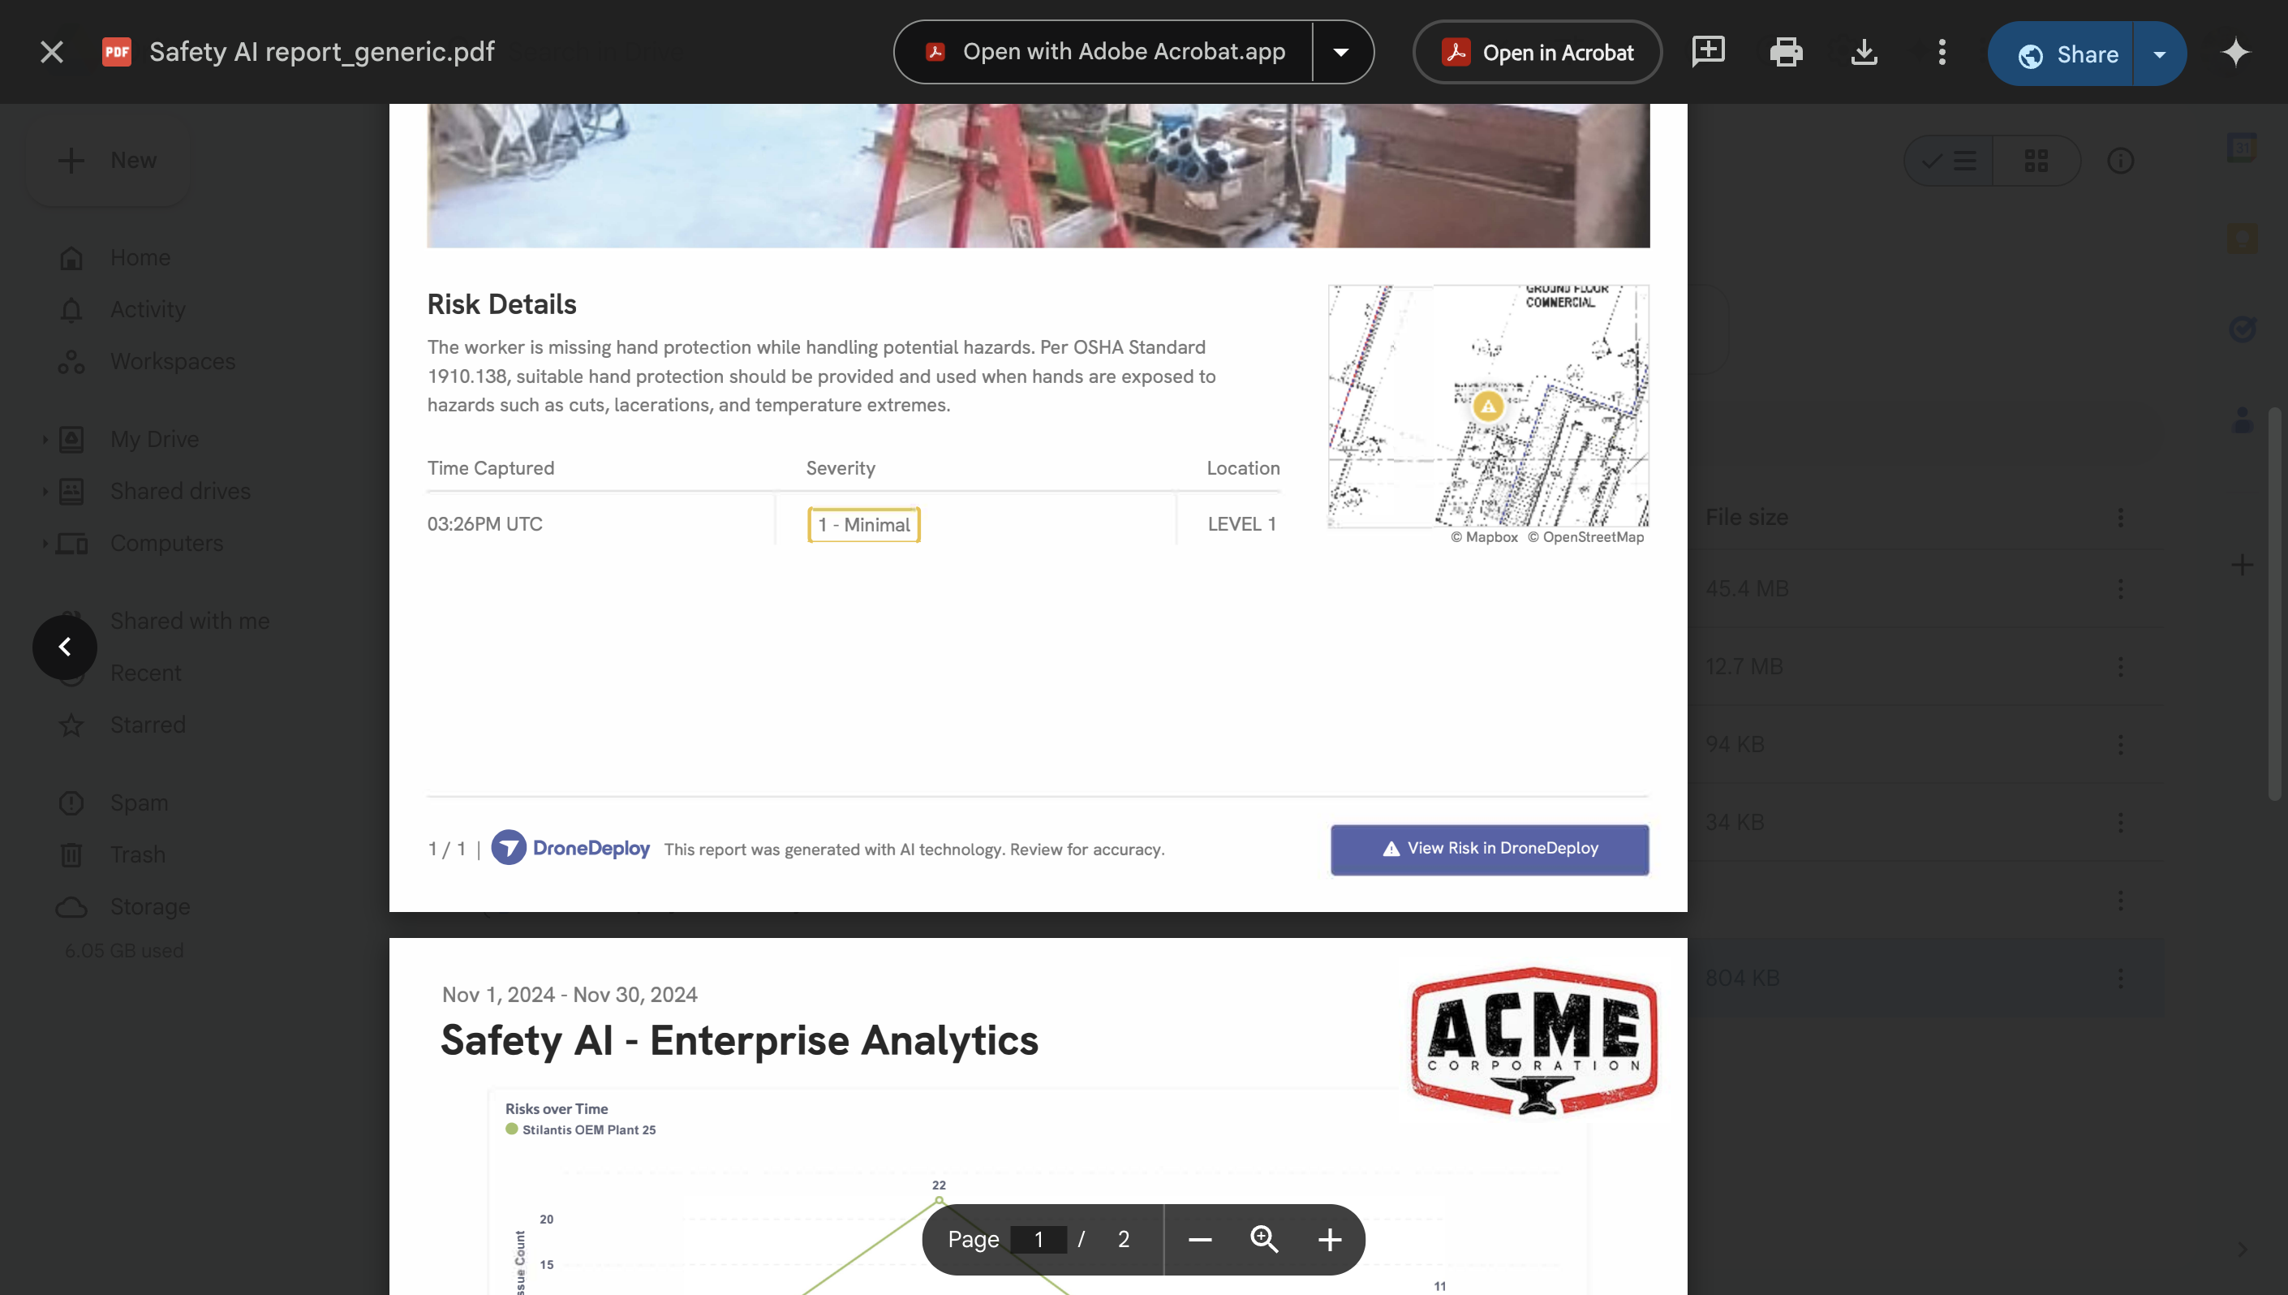Print the PDF document
This screenshot has height=1295, width=2288.
pos(1786,53)
